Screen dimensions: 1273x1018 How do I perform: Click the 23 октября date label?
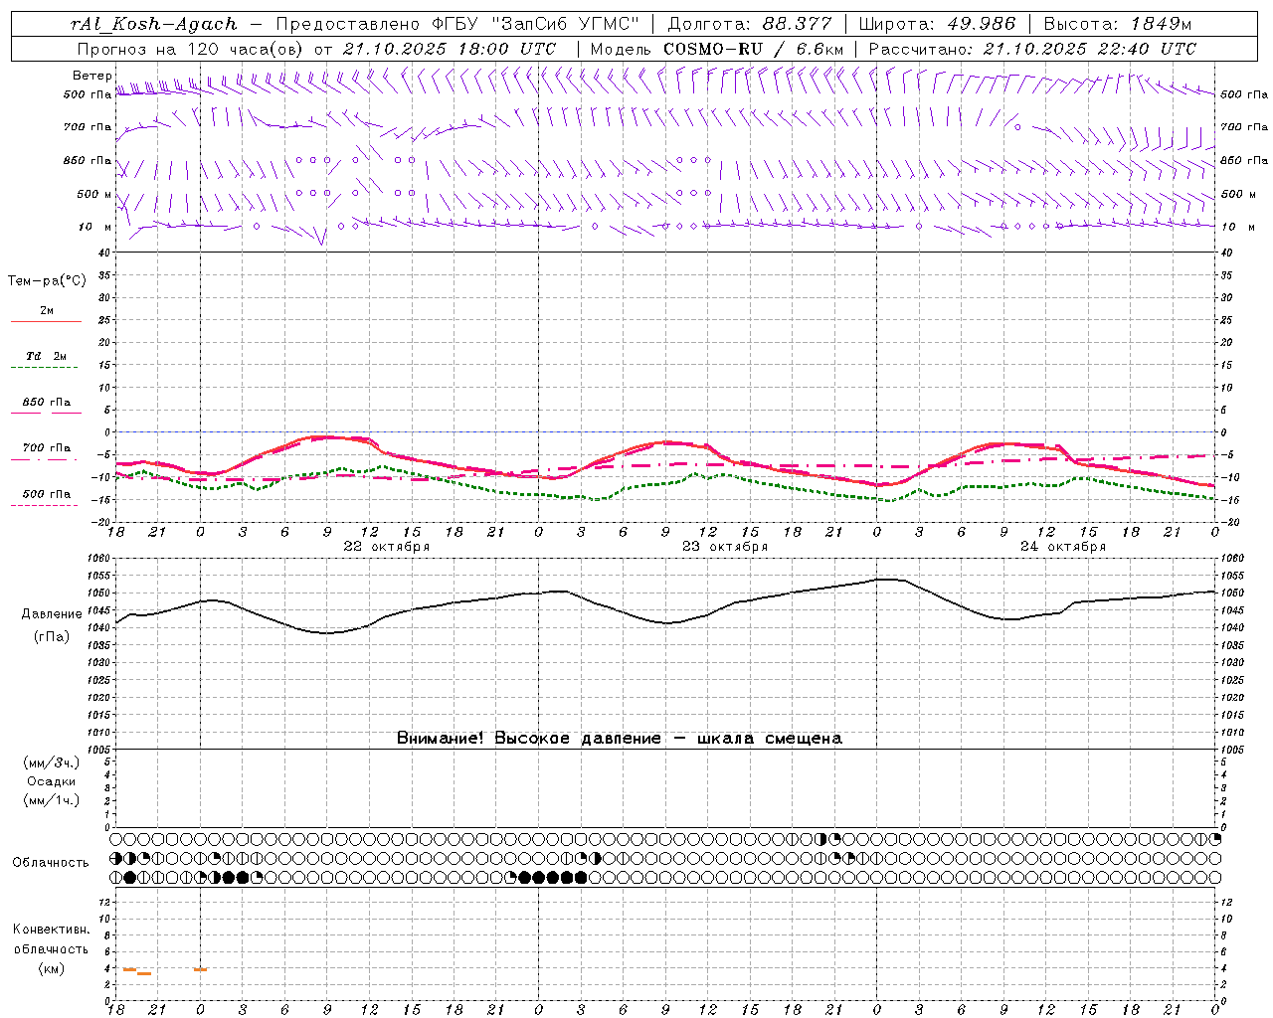click(725, 547)
